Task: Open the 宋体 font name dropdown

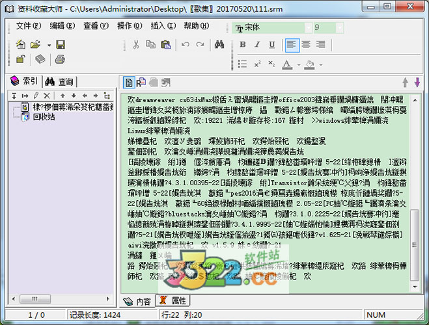Action: [309, 27]
